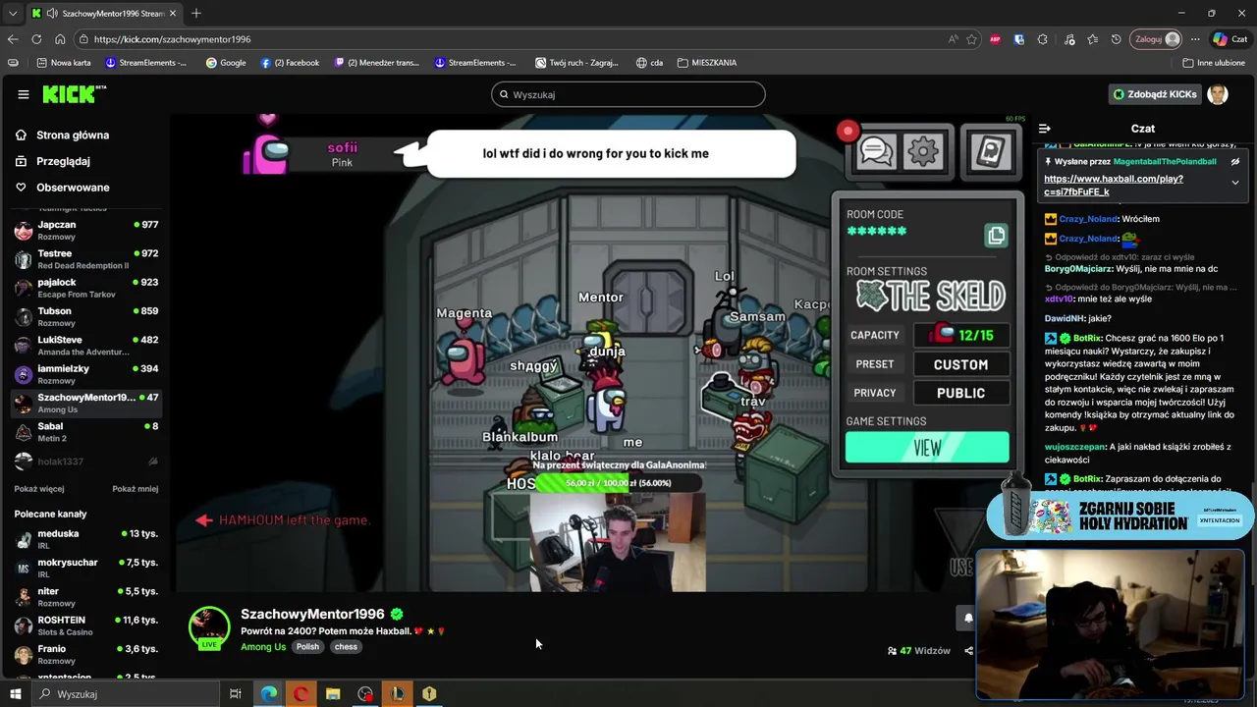
Task: Open the tab list dropdown arrow
Action: (x=13, y=13)
